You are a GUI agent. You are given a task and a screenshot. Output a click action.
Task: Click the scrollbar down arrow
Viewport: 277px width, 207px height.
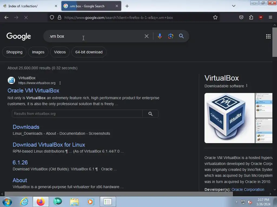[x=275, y=189]
